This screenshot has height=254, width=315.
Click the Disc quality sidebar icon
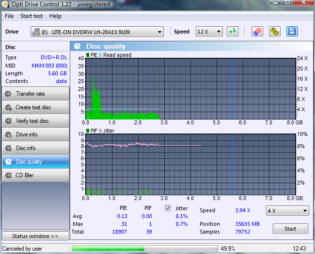pyautogui.click(x=8, y=162)
